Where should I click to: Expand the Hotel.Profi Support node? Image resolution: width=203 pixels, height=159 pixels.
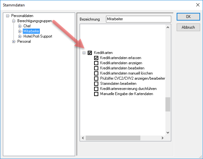click(20, 36)
